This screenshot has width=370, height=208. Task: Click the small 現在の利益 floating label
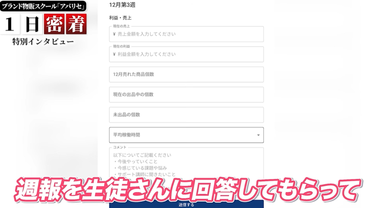pyautogui.click(x=121, y=47)
